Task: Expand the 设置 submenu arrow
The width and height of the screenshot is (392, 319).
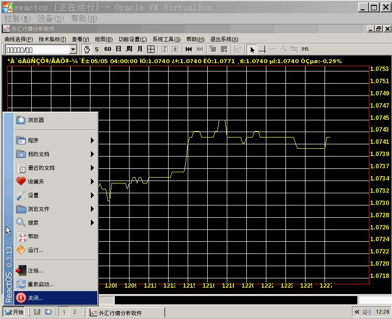Action: 92,195
